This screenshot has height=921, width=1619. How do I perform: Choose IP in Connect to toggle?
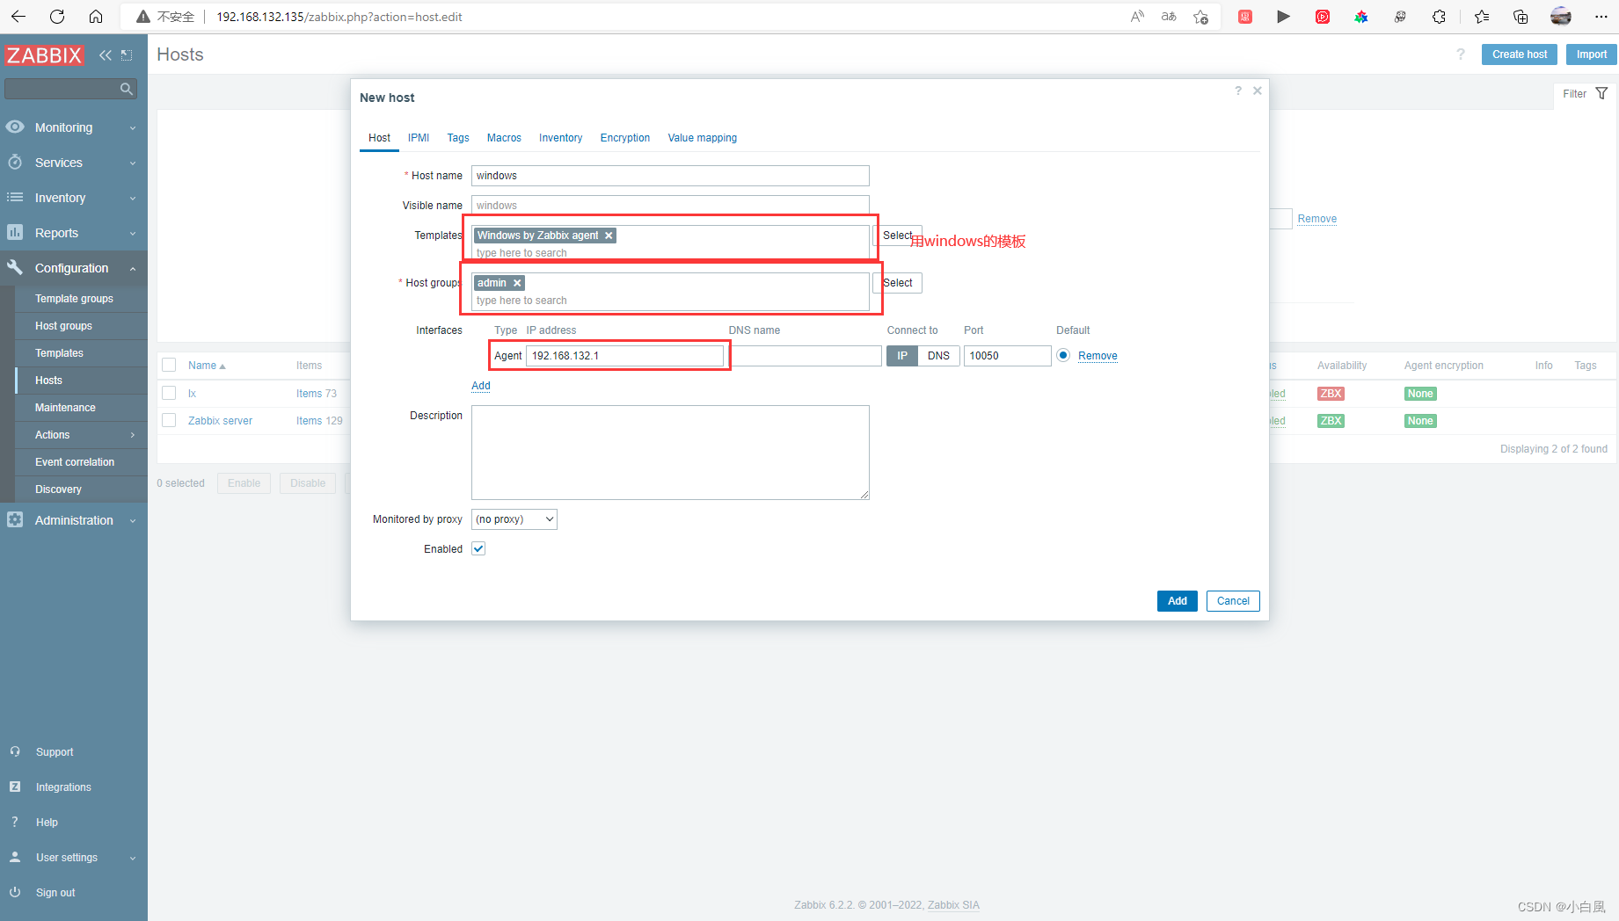[902, 356]
